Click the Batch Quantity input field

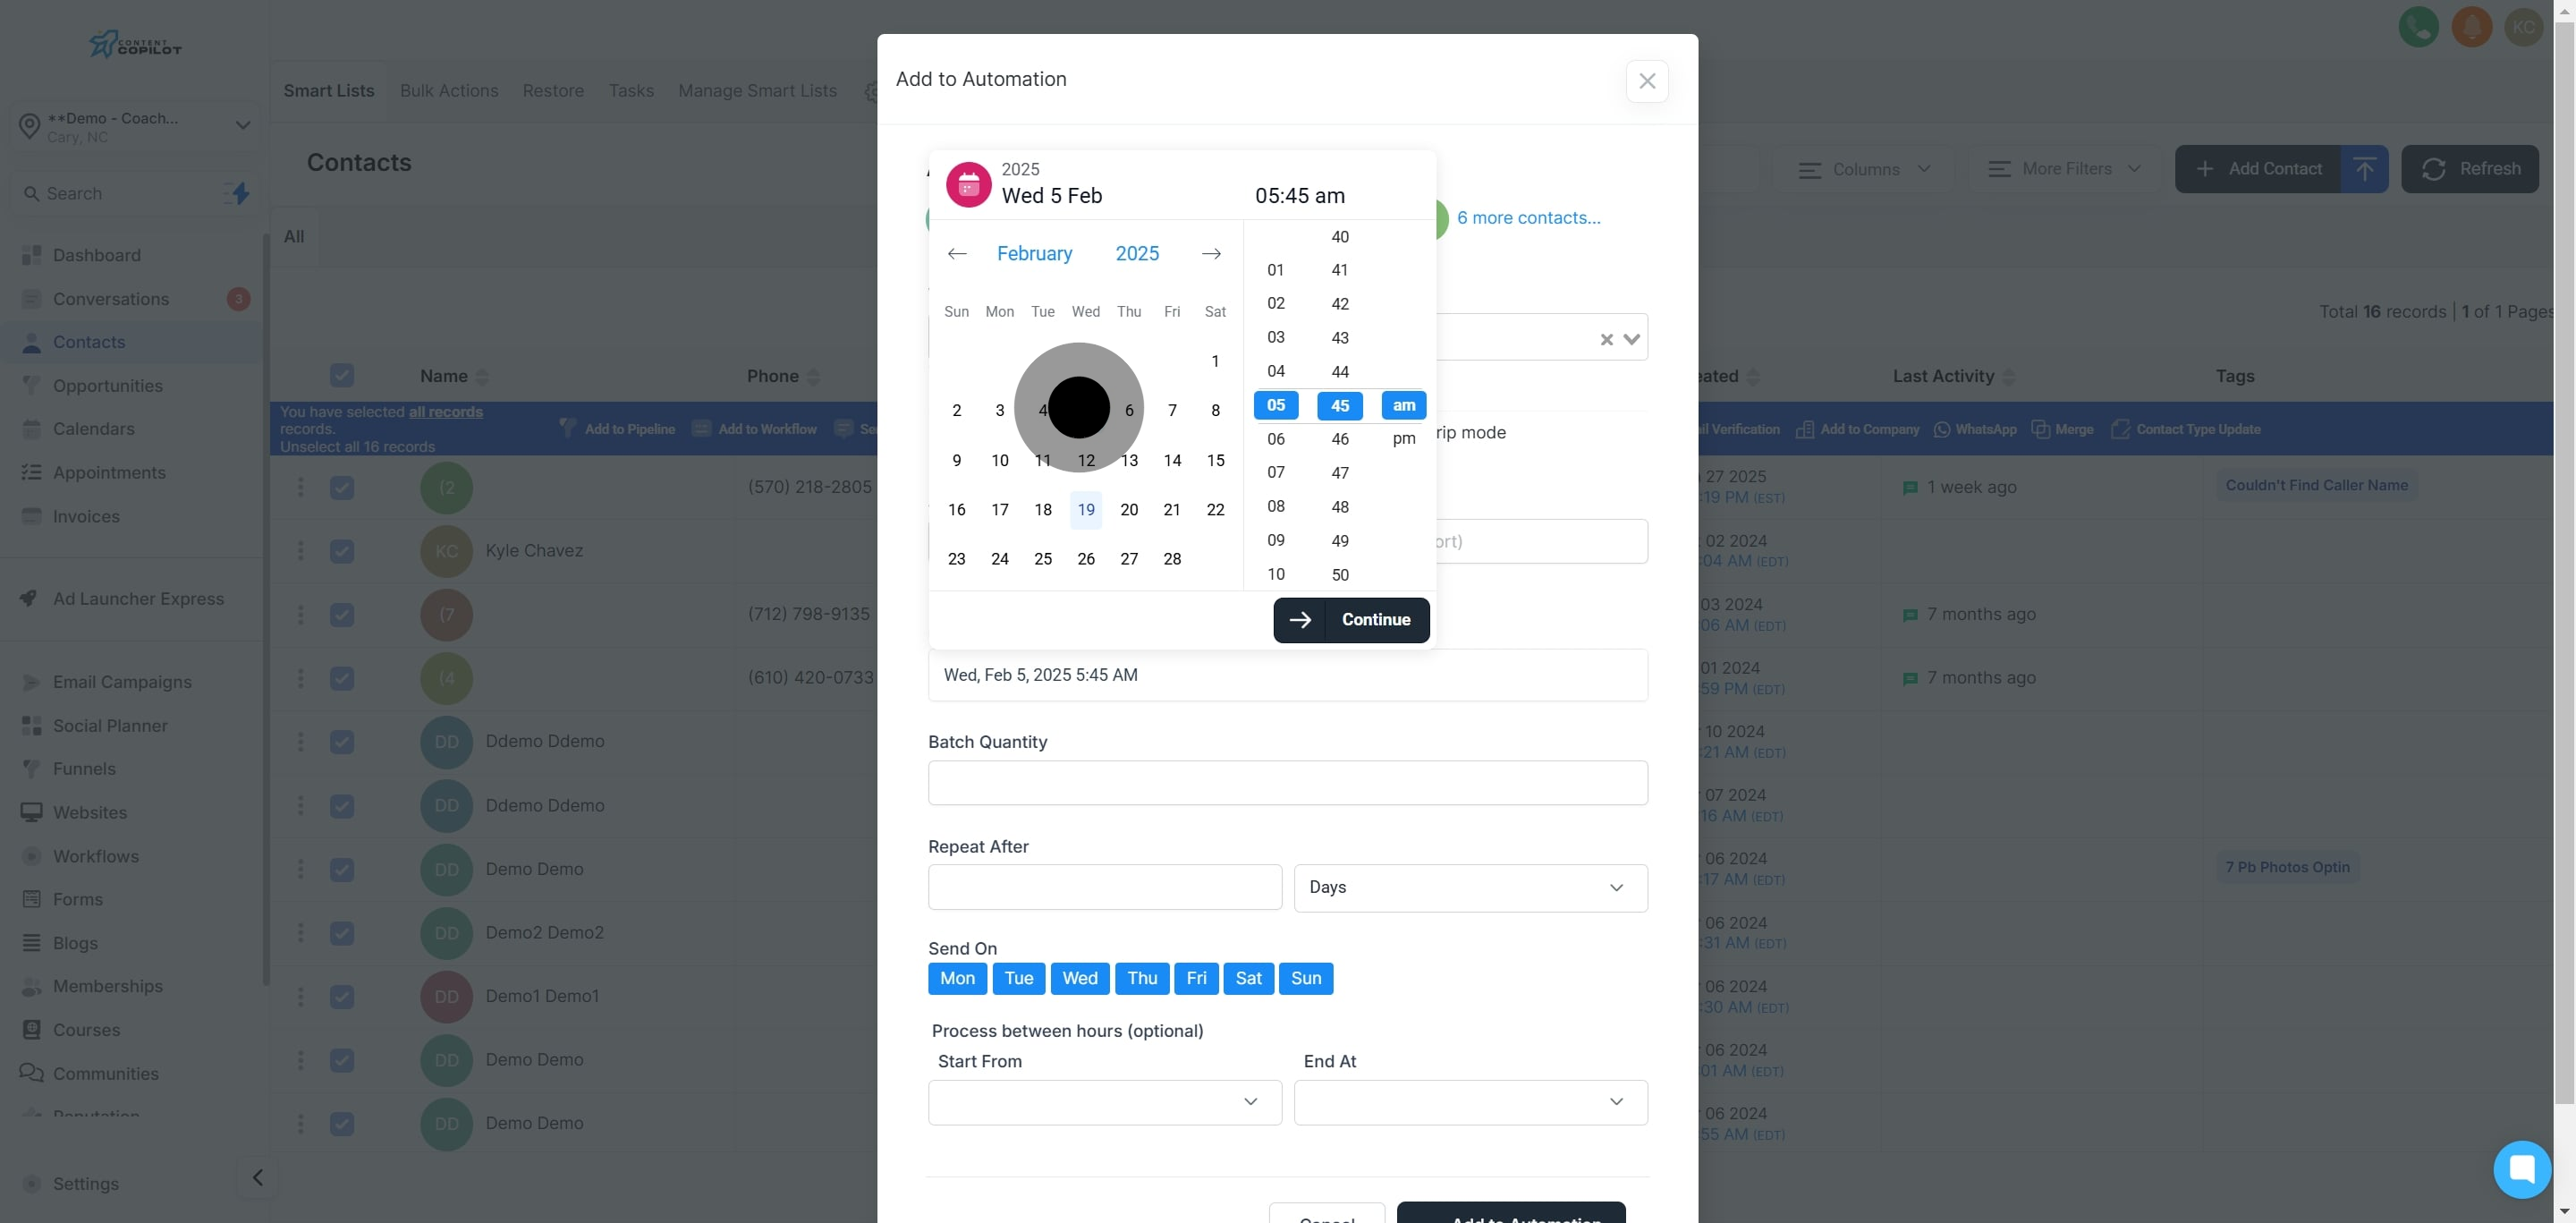coord(1287,783)
